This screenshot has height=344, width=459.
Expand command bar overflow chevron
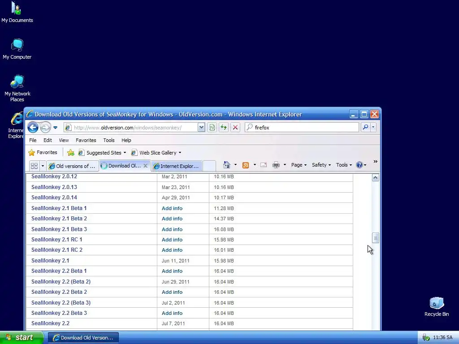pos(375,161)
